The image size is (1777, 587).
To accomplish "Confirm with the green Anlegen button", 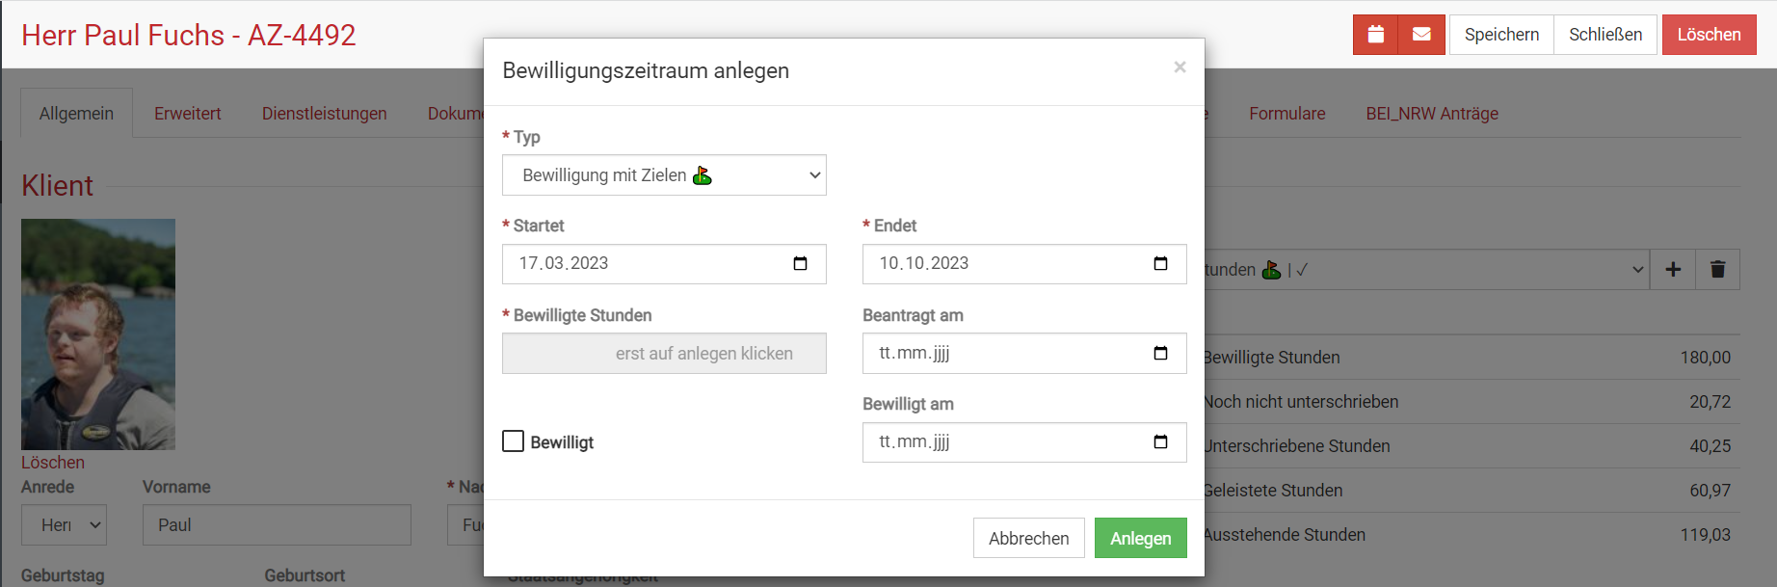I will [1140, 538].
